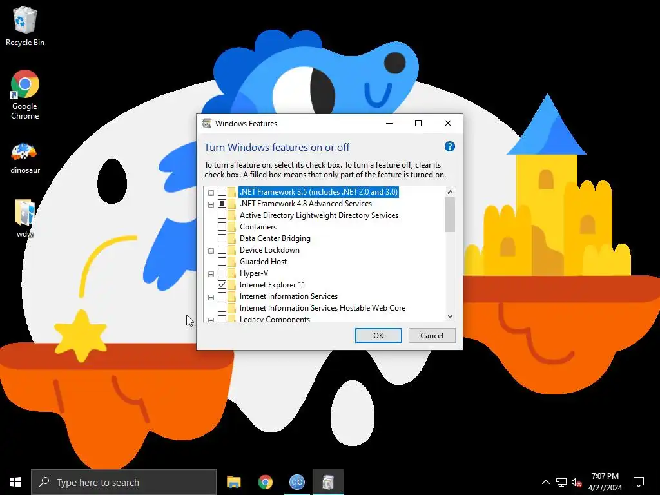Enable Internet Information Services Hostable Web Core
Screen dimensions: 660x495
click(x=222, y=307)
